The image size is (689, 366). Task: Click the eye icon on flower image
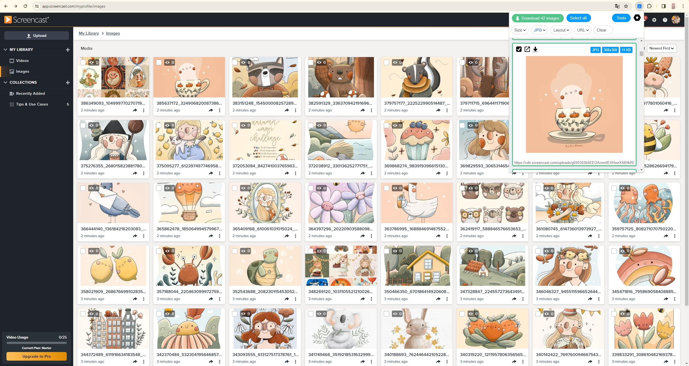[x=319, y=188]
